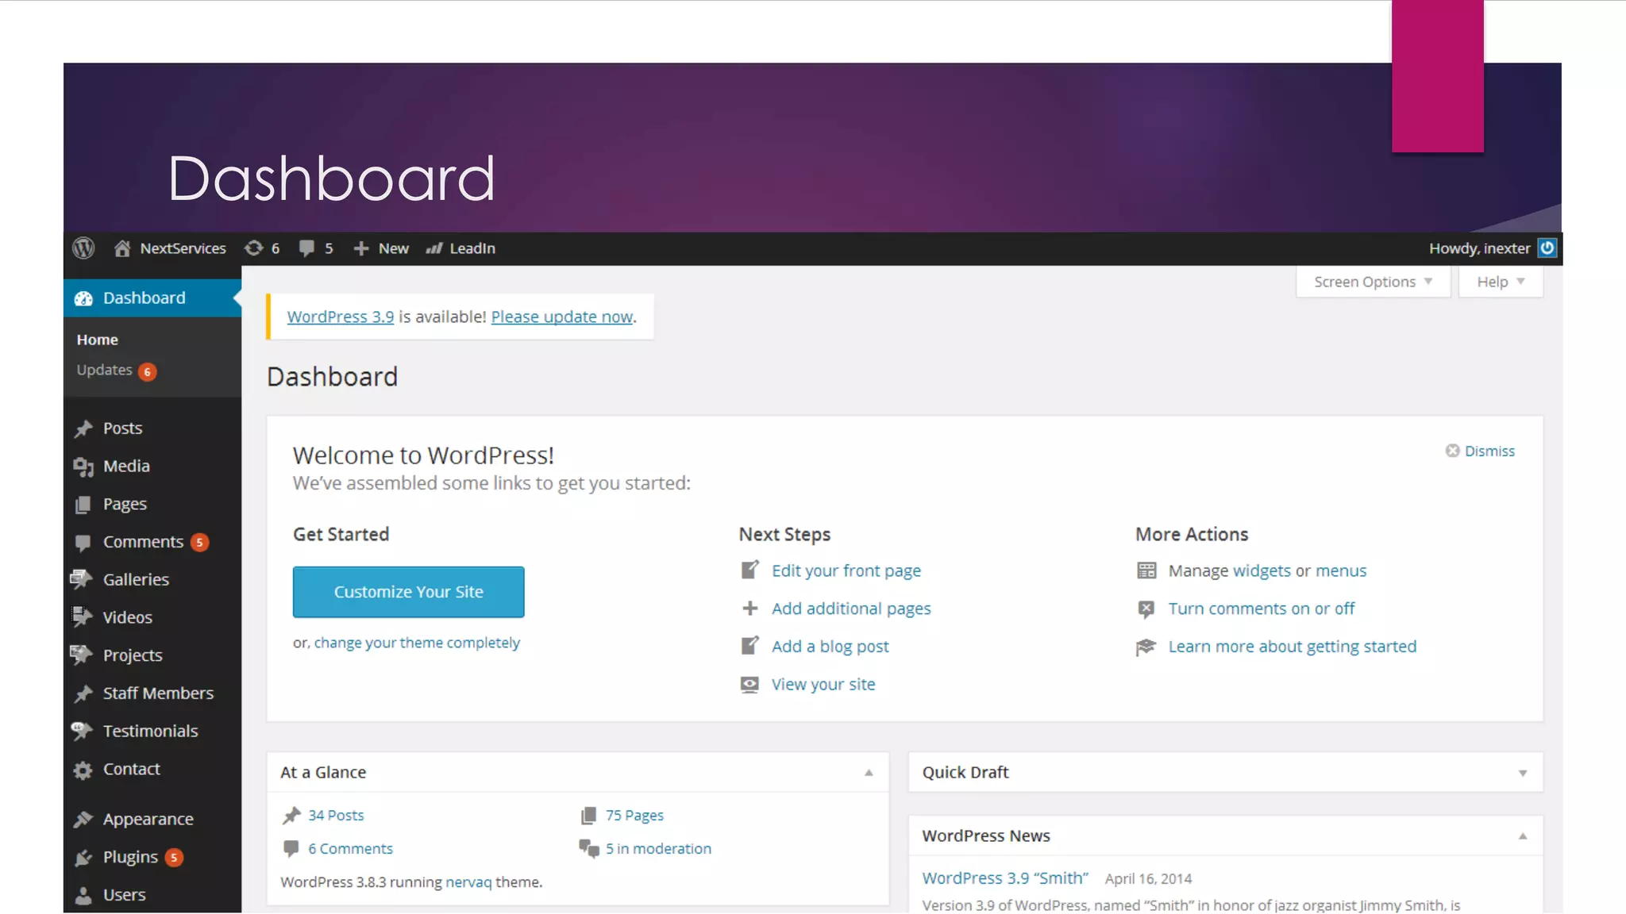The image size is (1626, 914).
Task: Open the Testimonials menu
Action: 152,732
